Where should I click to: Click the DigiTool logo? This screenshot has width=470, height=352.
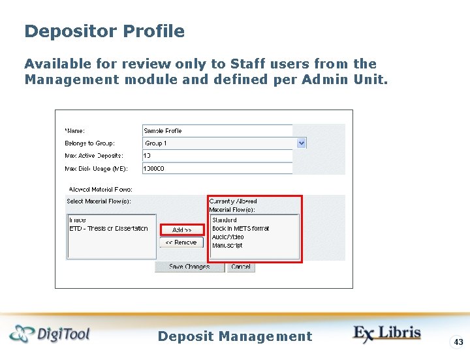[50, 334]
